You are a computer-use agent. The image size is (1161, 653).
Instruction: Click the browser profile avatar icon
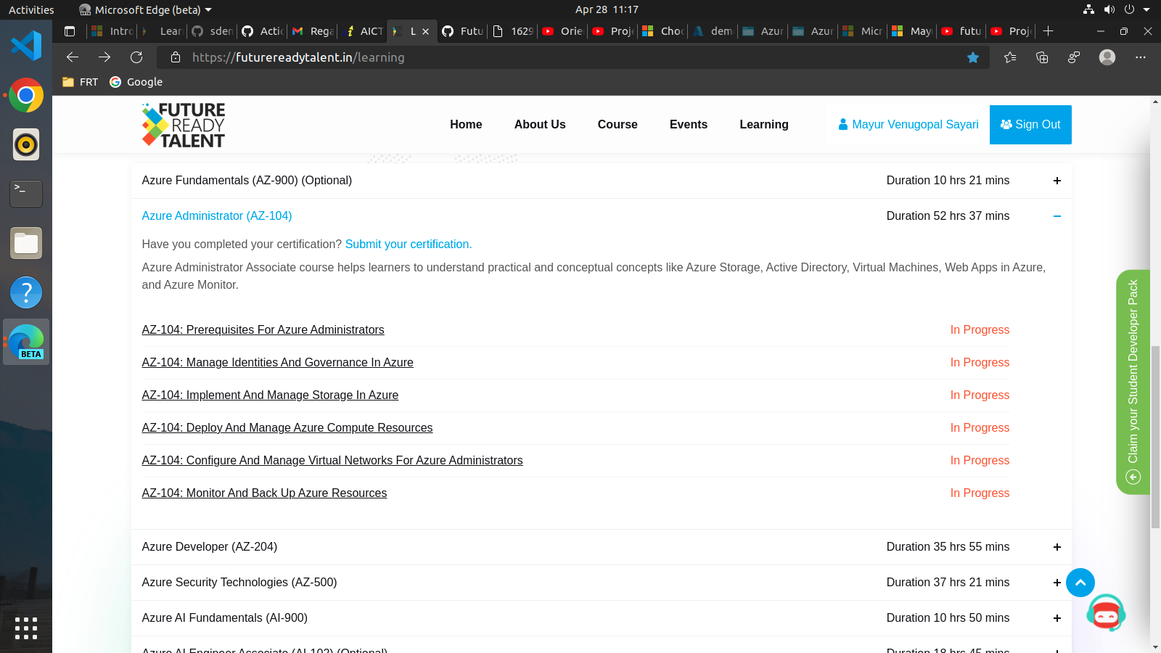click(x=1107, y=57)
